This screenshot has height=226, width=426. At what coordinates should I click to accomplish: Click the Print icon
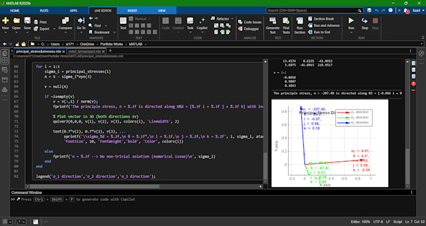click(x=36, y=22)
